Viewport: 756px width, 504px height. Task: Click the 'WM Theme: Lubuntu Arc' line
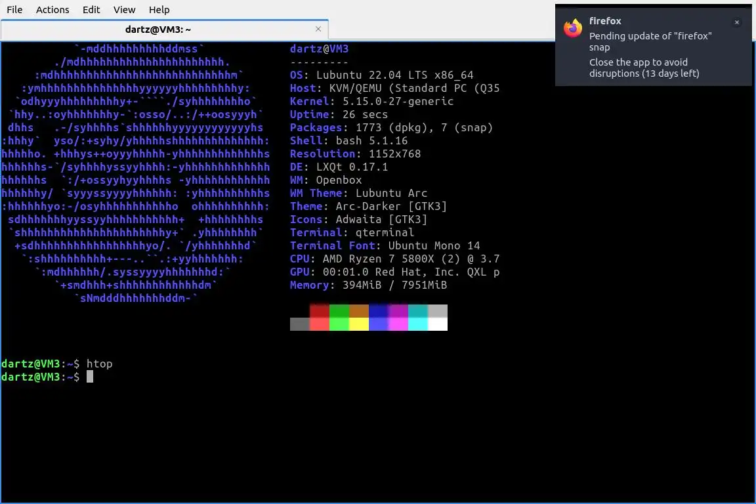pyautogui.click(x=358, y=193)
